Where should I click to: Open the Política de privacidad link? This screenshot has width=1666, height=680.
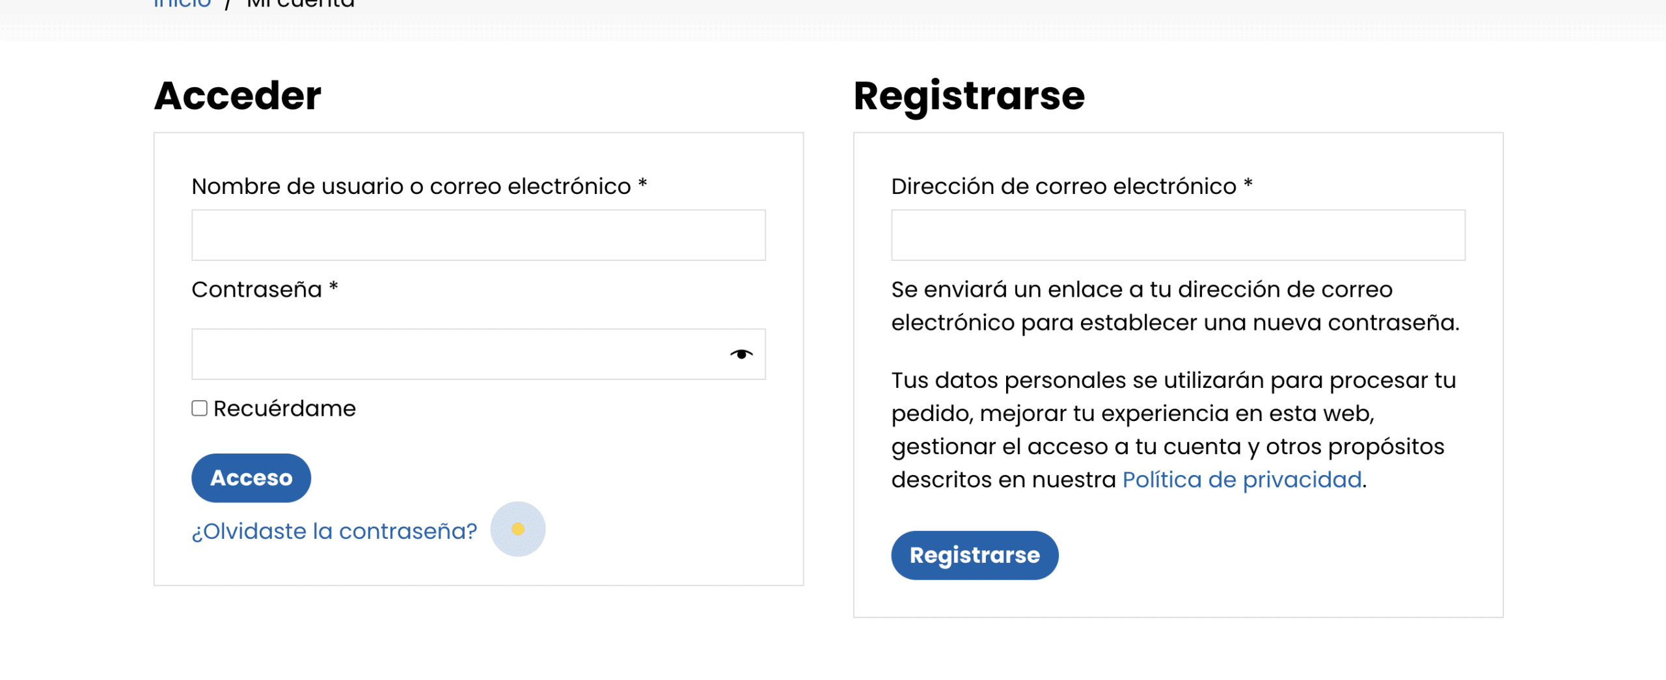(1242, 480)
